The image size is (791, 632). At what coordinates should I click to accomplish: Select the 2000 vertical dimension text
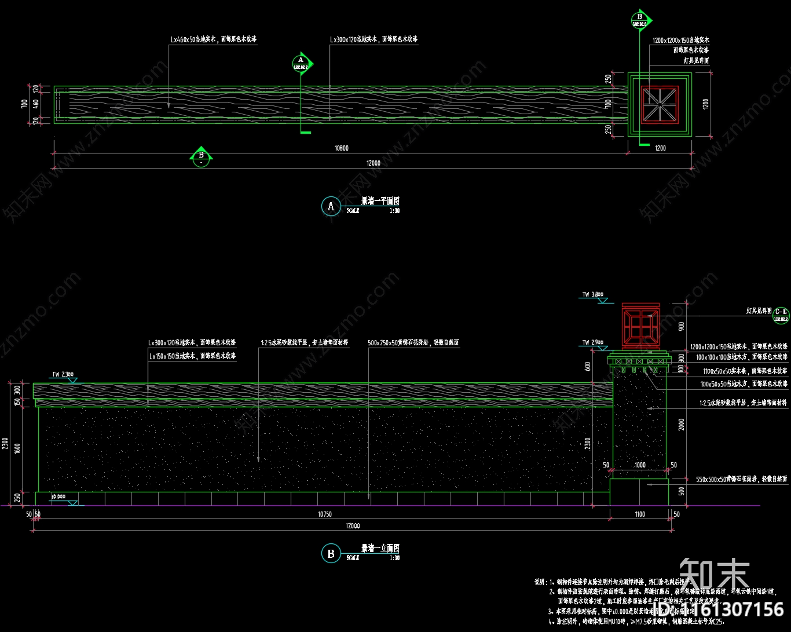[682, 425]
